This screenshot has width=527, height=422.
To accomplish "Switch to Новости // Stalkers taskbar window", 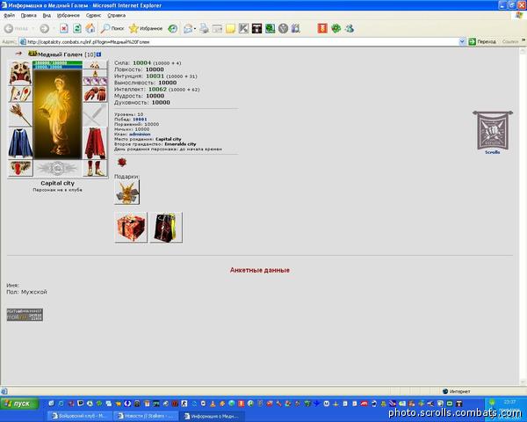I will 145,416.
